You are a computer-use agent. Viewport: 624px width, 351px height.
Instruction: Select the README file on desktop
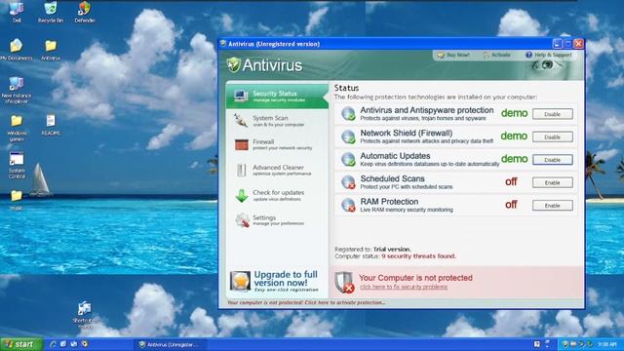pos(51,125)
